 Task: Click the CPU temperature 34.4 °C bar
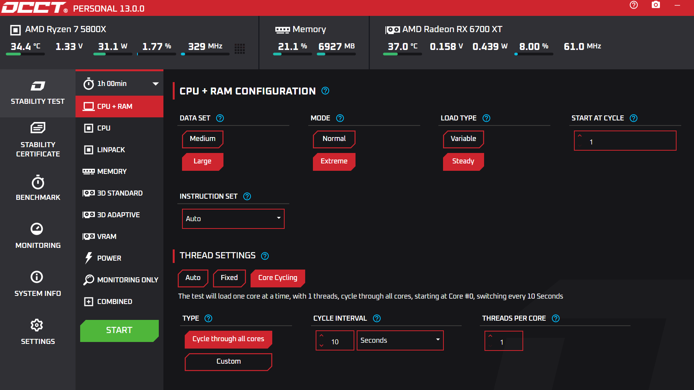click(26, 54)
